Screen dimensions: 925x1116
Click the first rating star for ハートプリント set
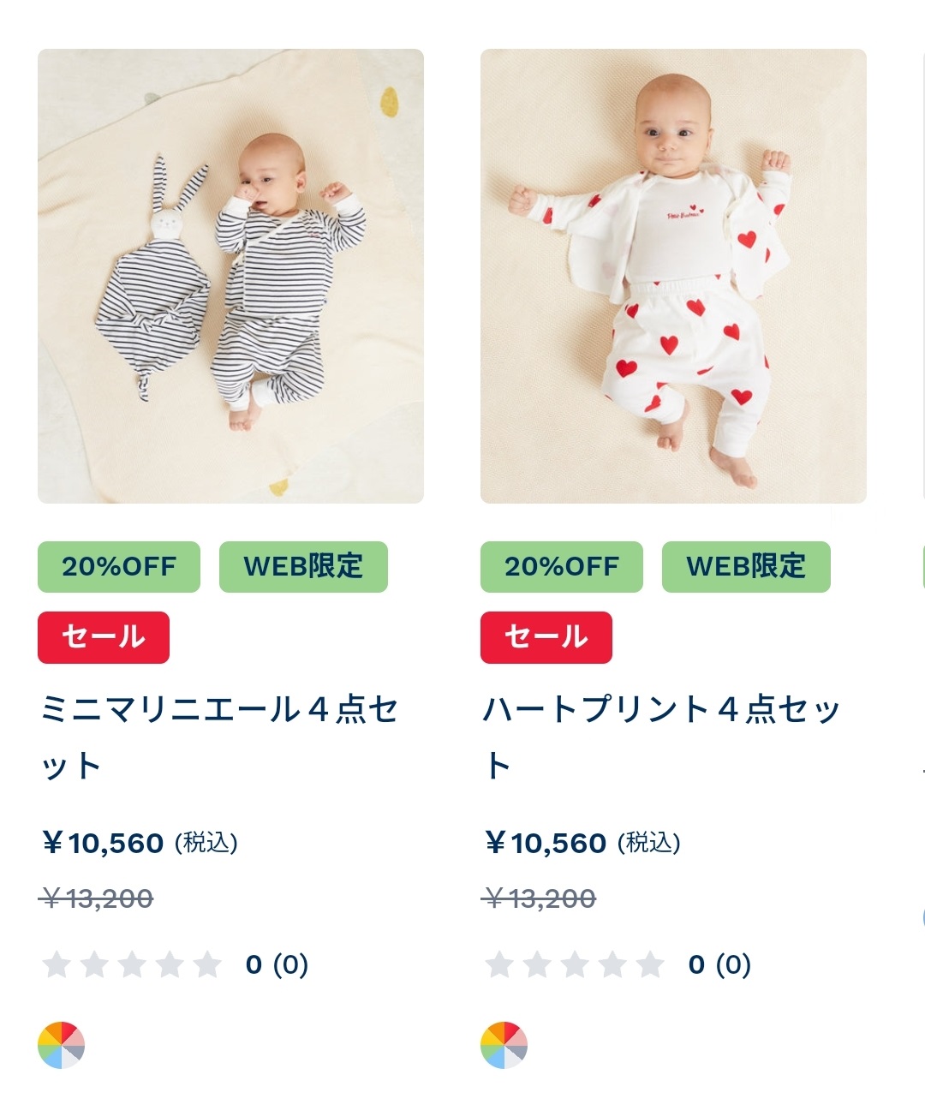(499, 964)
